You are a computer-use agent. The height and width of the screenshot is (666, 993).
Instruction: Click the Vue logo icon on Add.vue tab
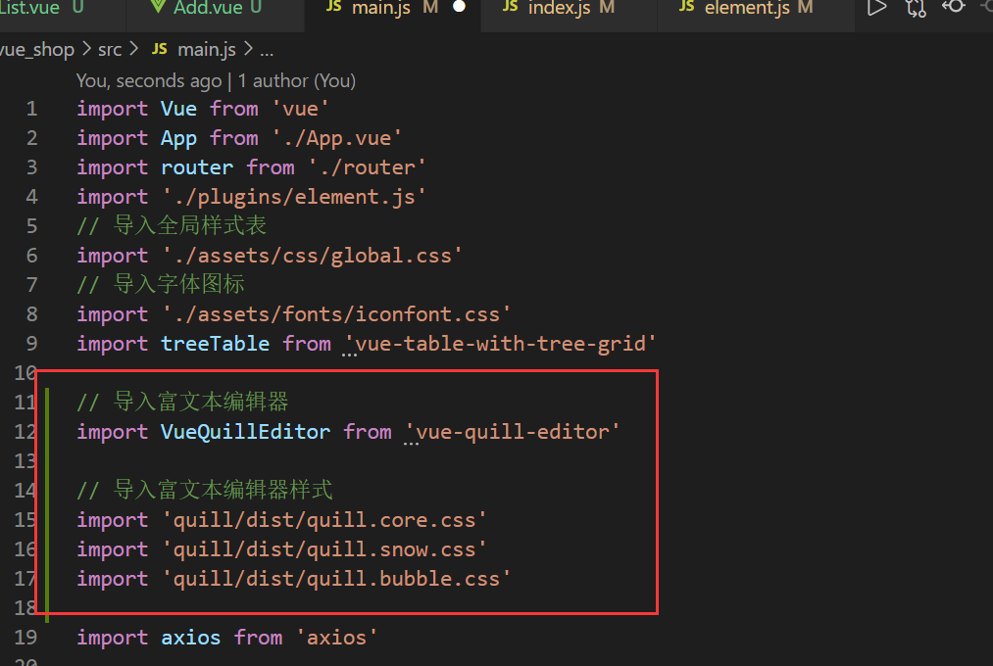[159, 8]
